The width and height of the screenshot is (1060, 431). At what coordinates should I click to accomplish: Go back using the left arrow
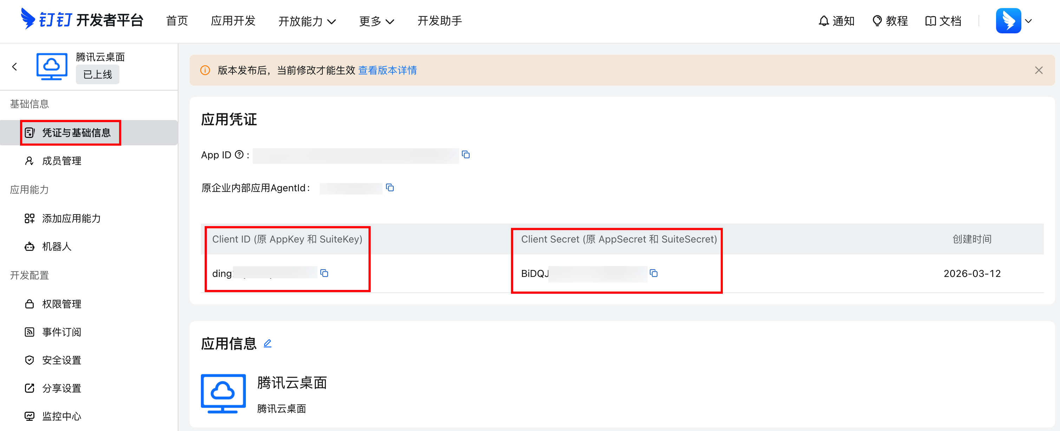coord(15,67)
